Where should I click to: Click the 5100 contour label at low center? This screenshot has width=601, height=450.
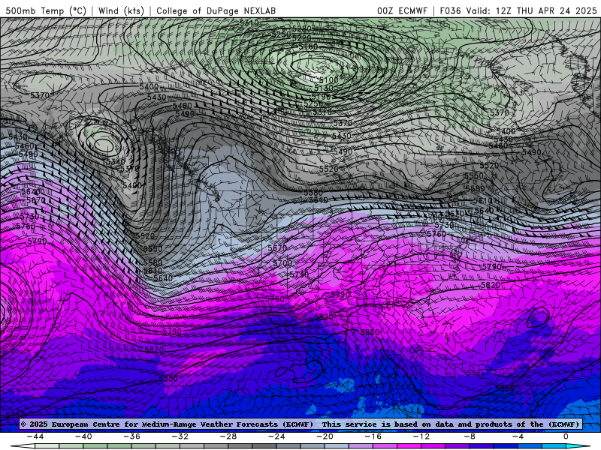(x=328, y=79)
